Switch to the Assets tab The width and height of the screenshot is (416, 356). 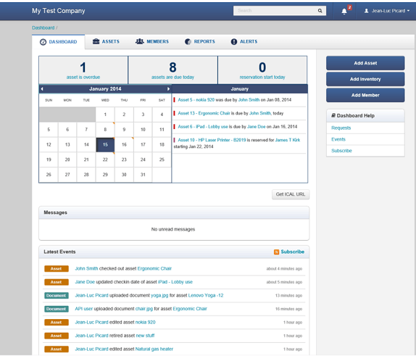tap(106, 41)
